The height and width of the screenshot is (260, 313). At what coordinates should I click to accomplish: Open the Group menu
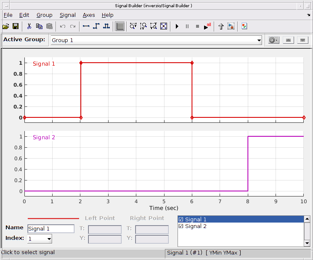[45, 15]
